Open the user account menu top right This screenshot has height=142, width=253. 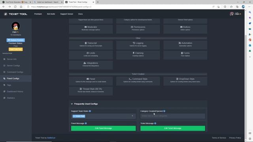236,14
